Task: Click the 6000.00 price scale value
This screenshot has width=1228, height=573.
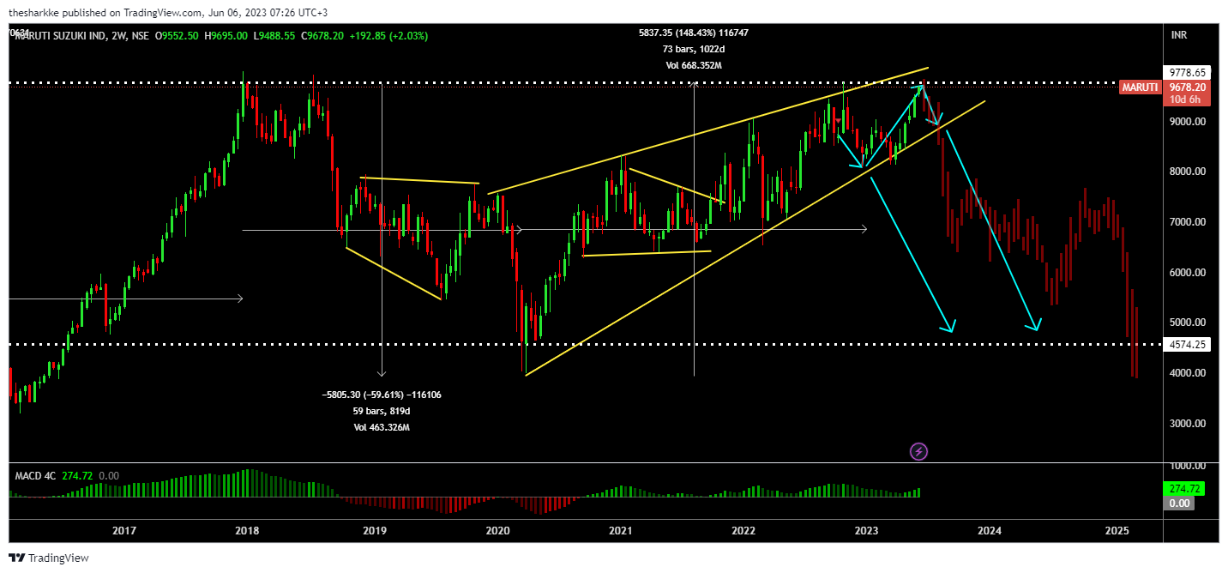Action: click(1189, 273)
